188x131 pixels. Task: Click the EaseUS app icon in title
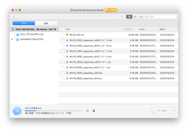(x=72, y=10)
